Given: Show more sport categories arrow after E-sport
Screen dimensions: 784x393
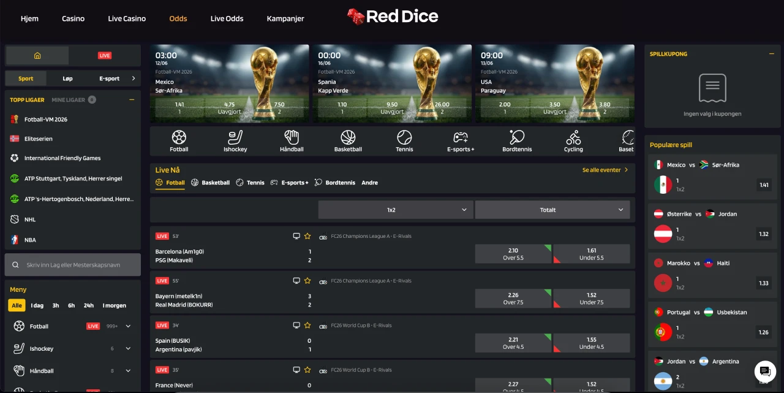Looking at the screenshot, I should click(x=134, y=78).
